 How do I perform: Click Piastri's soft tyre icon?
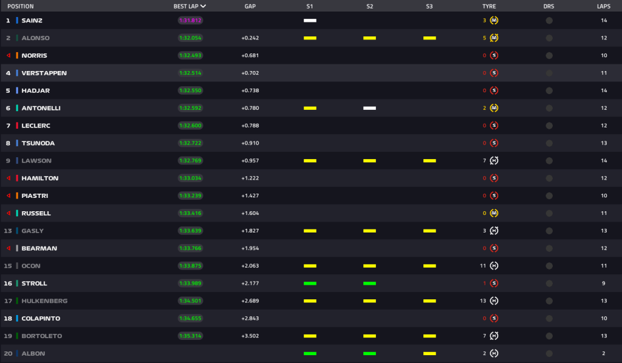point(494,196)
